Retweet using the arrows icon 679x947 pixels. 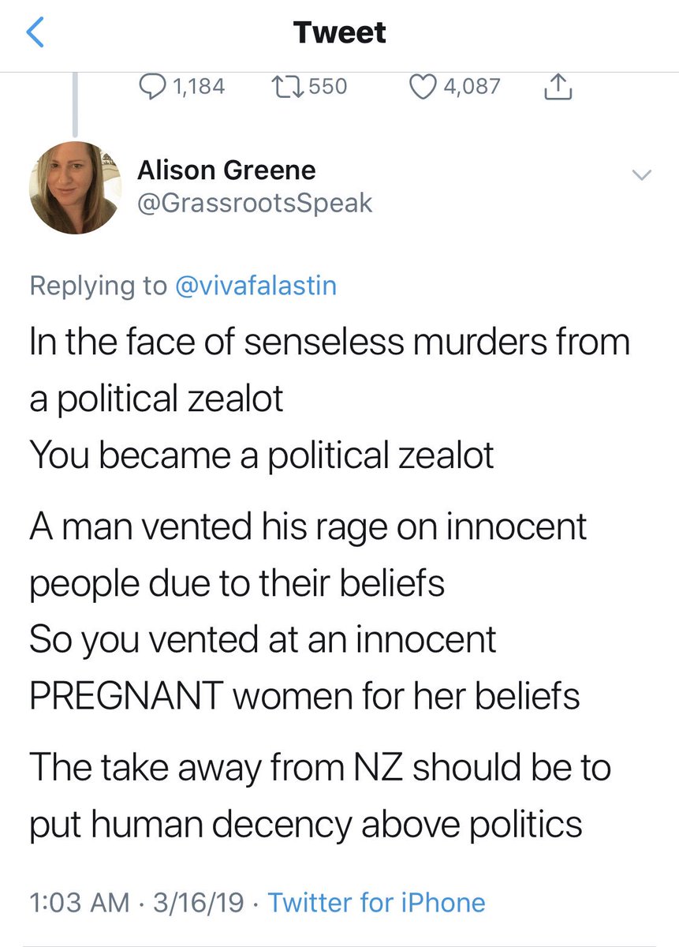(286, 86)
